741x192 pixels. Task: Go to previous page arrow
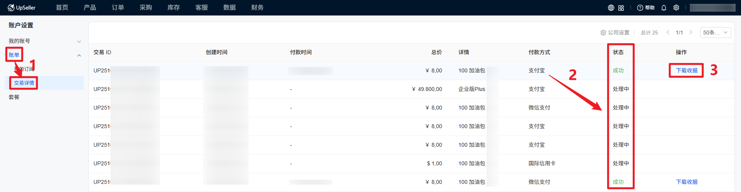pyautogui.click(x=668, y=33)
